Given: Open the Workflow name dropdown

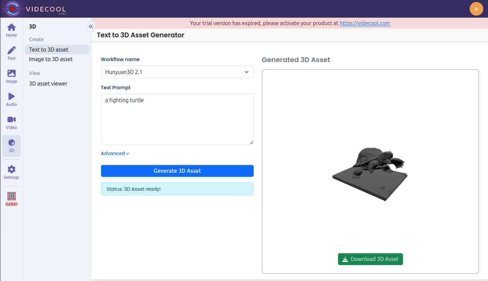Looking at the screenshot, I should coord(177,72).
